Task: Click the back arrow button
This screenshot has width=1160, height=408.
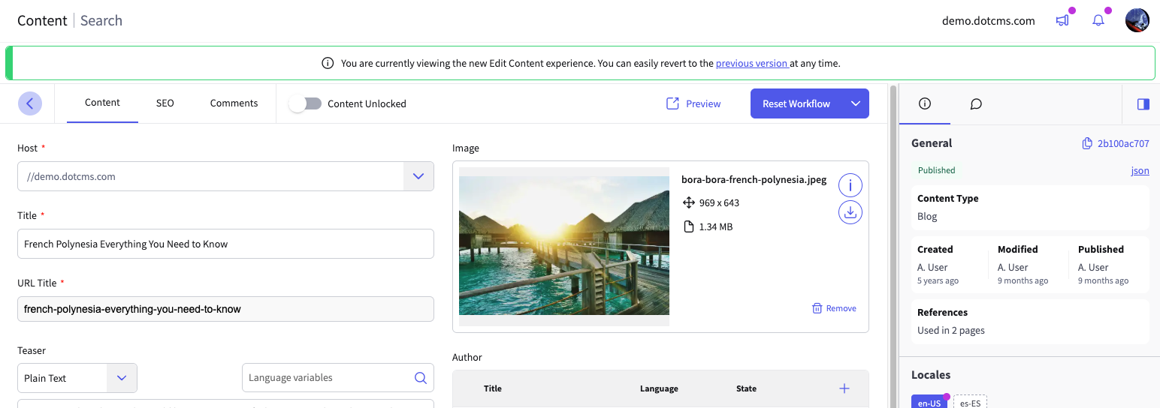Action: pyautogui.click(x=29, y=103)
